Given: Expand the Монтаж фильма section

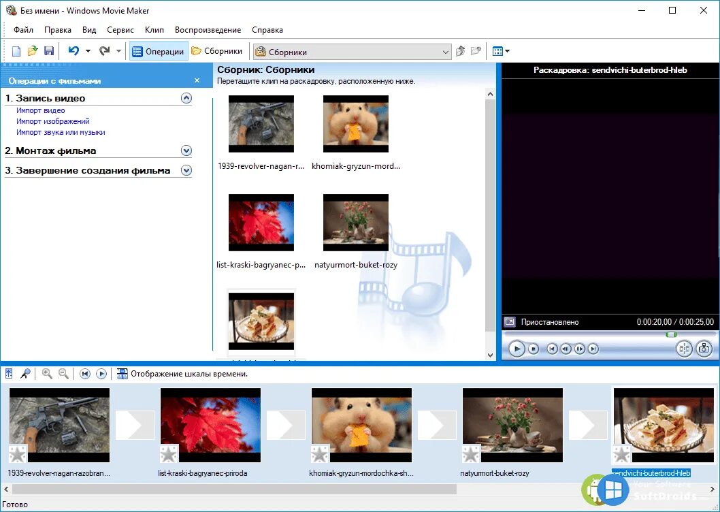Looking at the screenshot, I should point(186,150).
